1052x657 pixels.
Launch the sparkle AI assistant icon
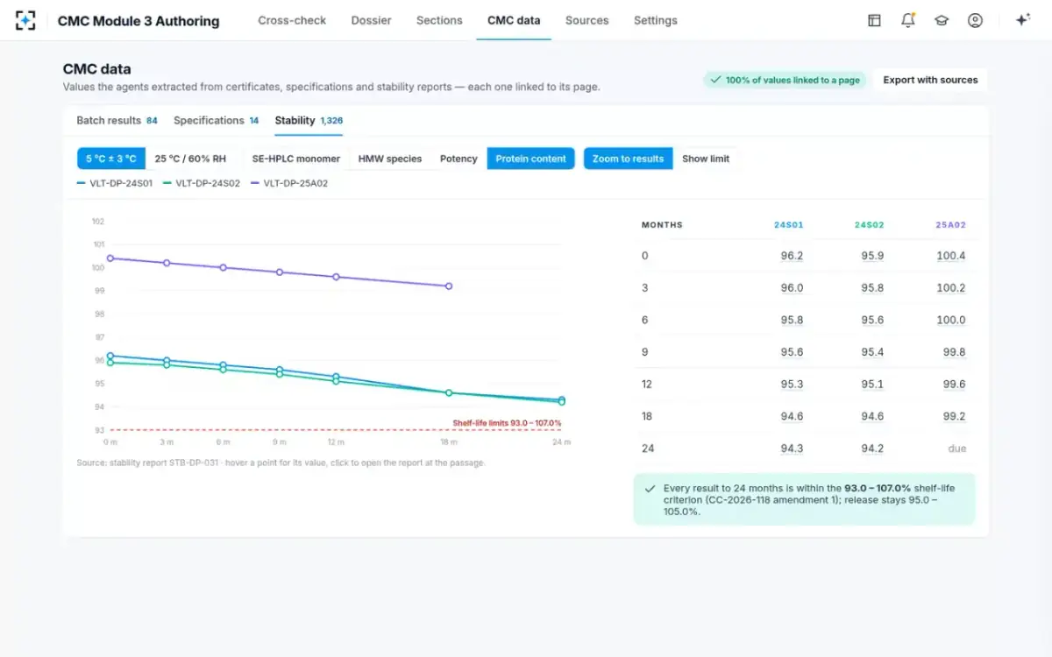point(1022,20)
